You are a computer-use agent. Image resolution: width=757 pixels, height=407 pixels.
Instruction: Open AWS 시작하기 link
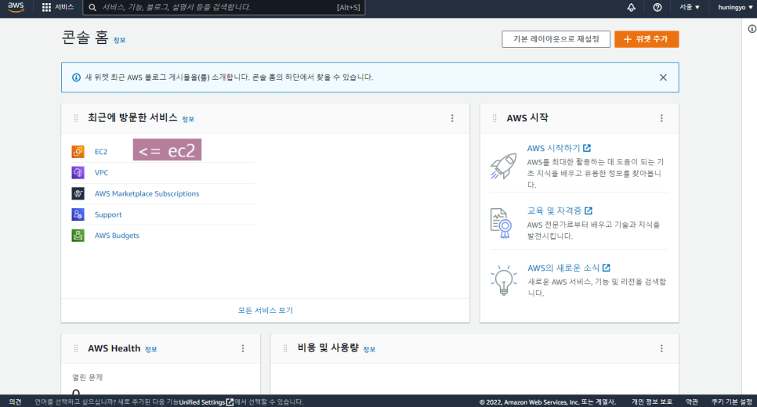point(559,148)
